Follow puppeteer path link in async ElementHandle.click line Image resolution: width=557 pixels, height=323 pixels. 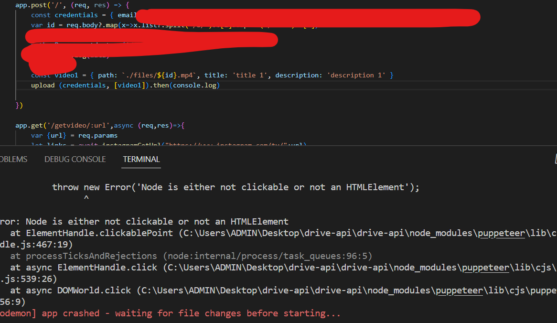tap(486, 268)
